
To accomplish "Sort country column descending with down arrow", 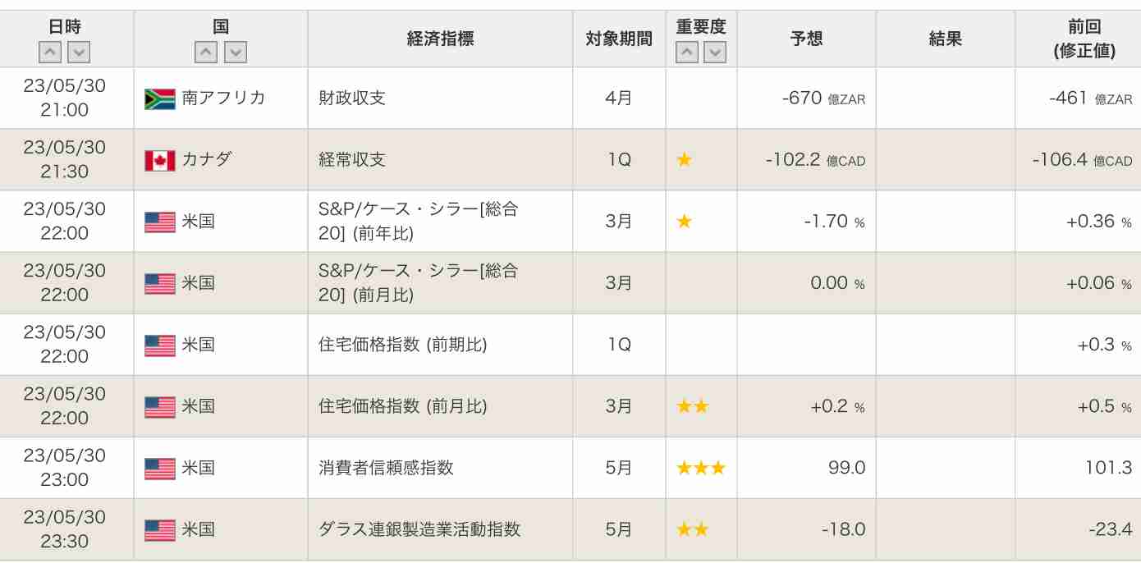I will pos(235,53).
